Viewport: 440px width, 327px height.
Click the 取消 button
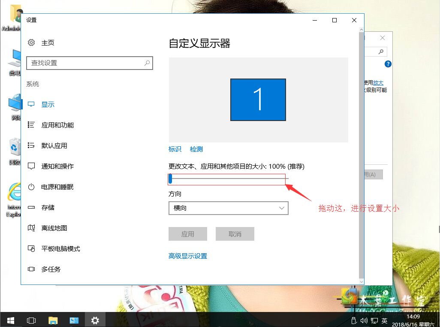click(235, 234)
